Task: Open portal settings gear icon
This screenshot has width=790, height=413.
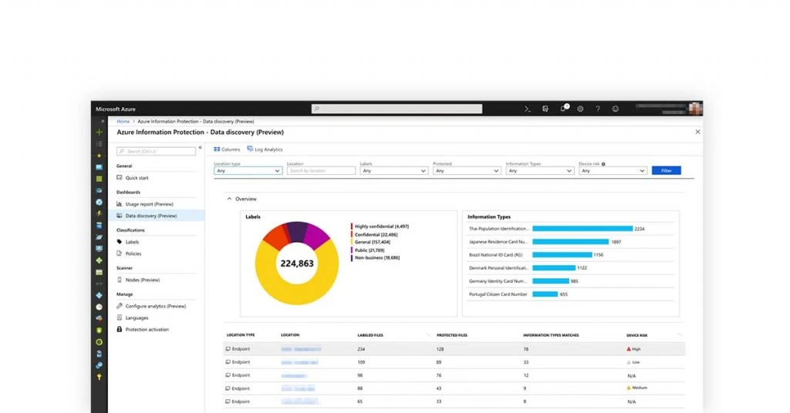Action: coord(580,109)
